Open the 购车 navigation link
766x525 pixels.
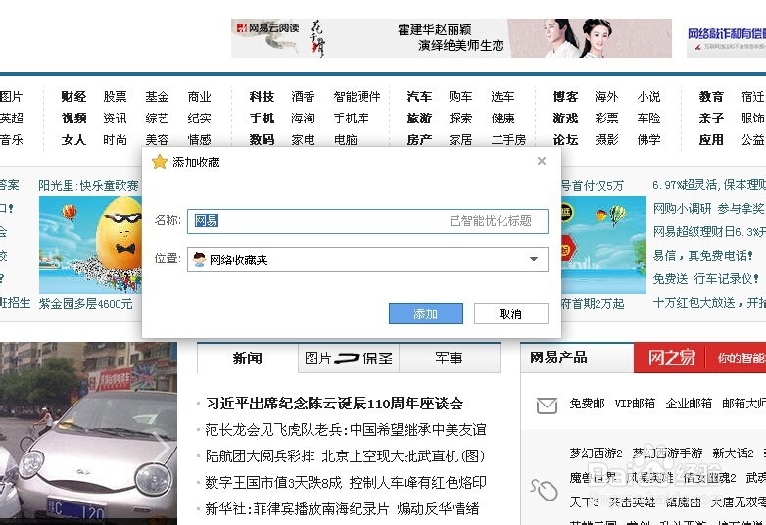point(460,97)
